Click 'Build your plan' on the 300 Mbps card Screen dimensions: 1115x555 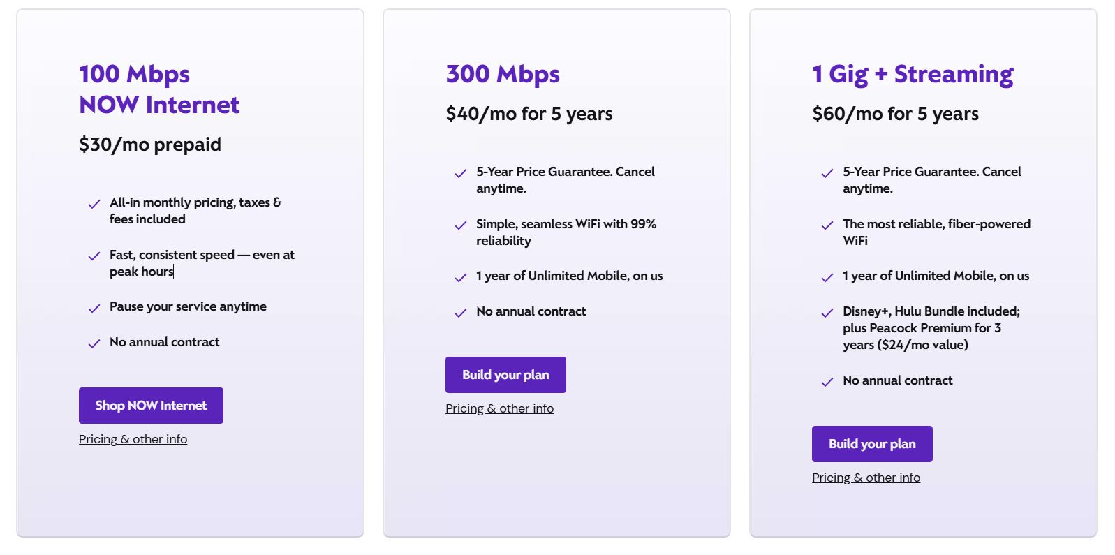coord(505,374)
